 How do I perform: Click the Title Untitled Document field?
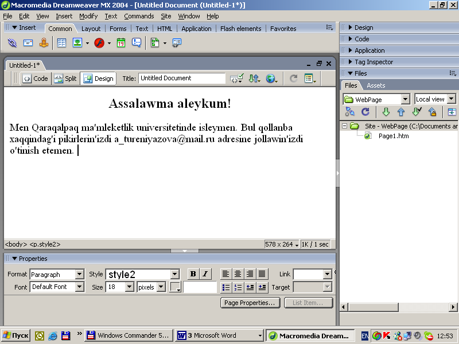[x=181, y=78]
